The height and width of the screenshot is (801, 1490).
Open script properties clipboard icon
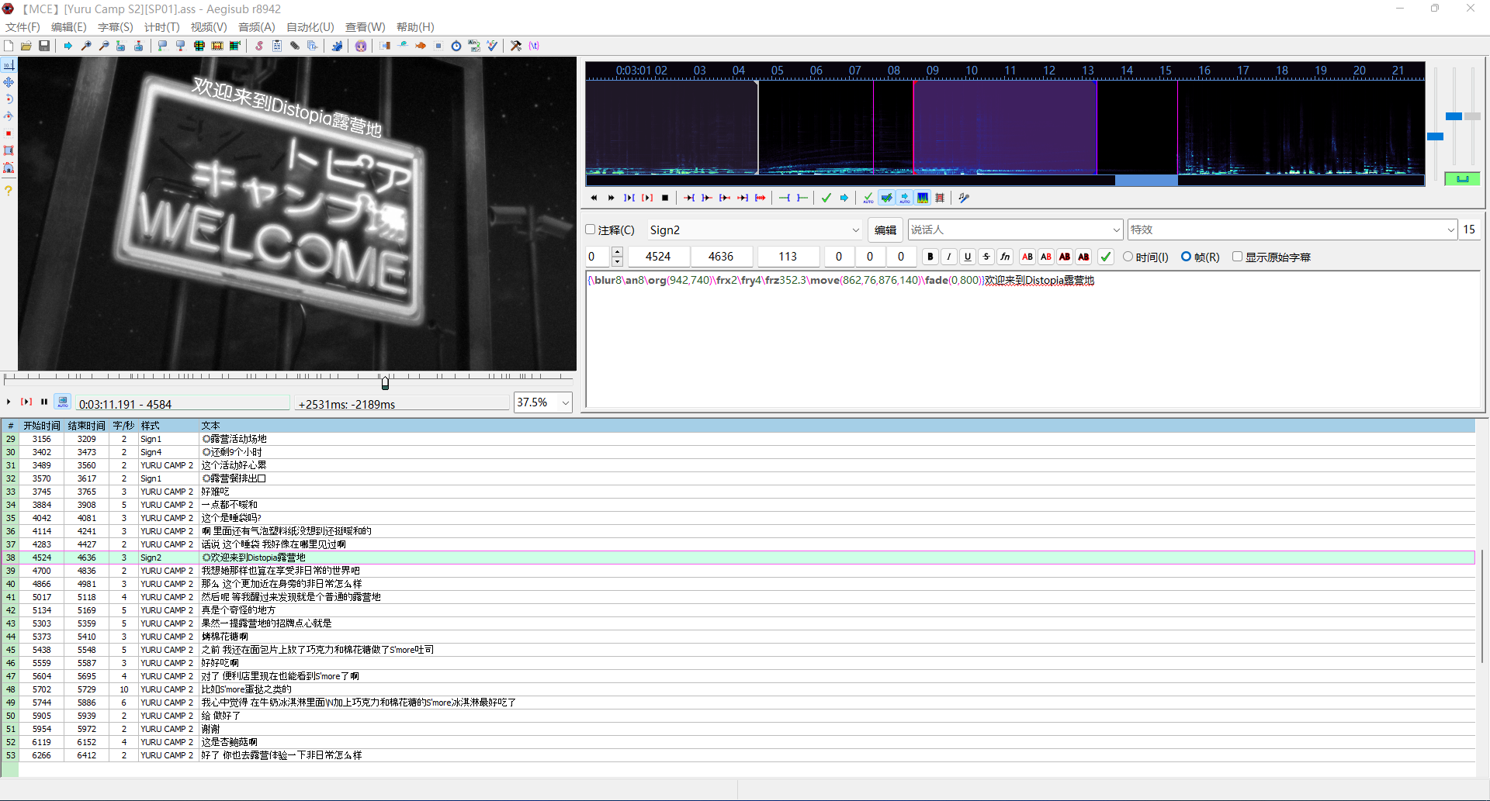[x=277, y=46]
